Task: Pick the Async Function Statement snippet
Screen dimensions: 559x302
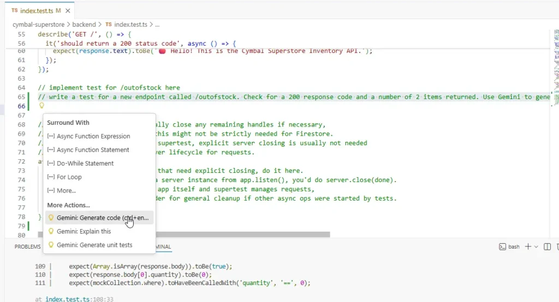Action: coord(93,150)
